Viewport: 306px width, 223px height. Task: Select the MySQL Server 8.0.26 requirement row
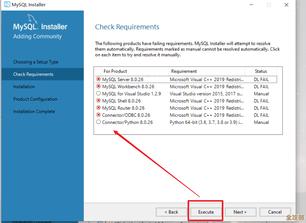tap(150, 79)
